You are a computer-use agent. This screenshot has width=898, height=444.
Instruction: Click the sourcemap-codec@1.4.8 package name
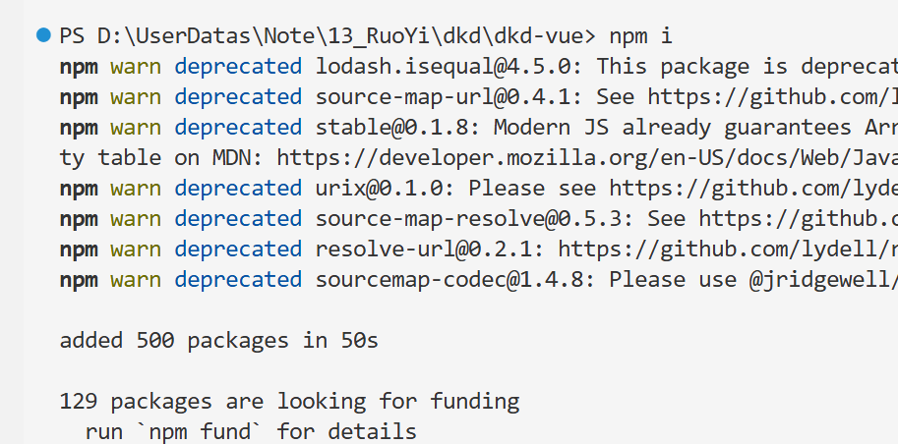click(x=449, y=280)
